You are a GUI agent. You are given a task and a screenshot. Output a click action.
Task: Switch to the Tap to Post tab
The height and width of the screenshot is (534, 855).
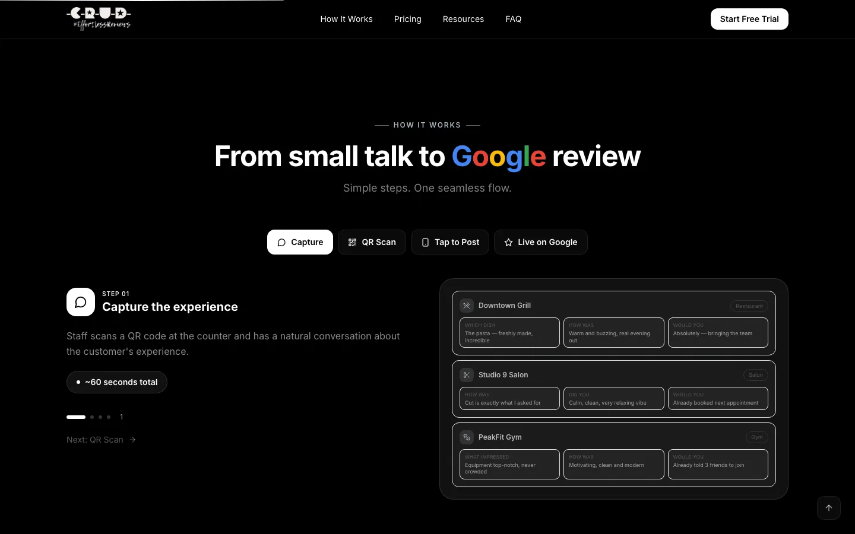point(450,242)
